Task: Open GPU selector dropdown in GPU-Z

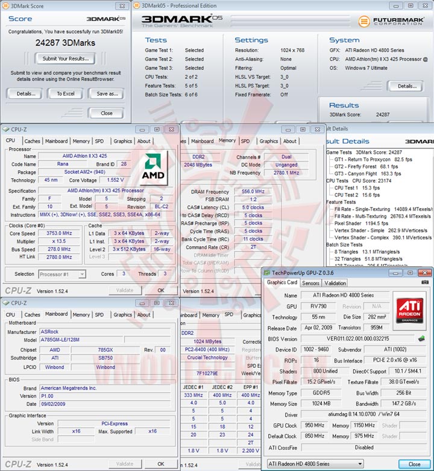Action: [x=315, y=464]
